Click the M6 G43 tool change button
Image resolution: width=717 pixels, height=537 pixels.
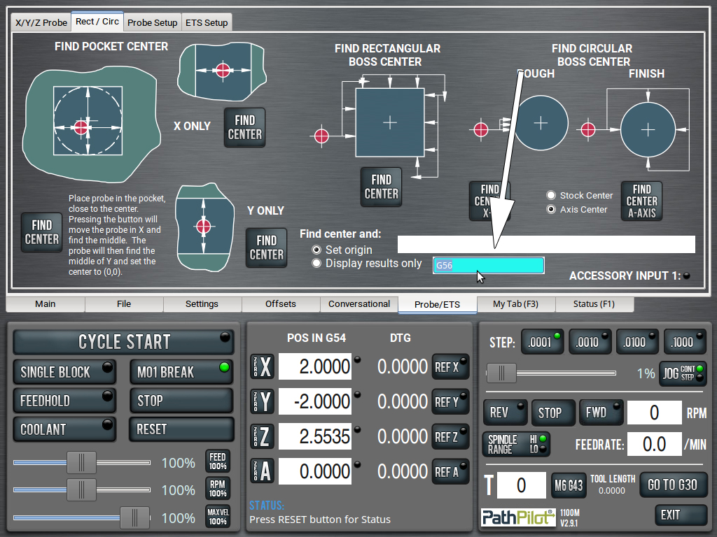569,485
